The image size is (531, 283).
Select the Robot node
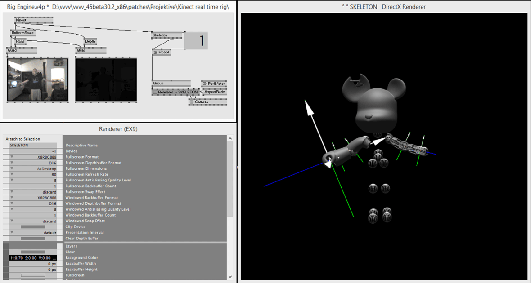pos(162,53)
